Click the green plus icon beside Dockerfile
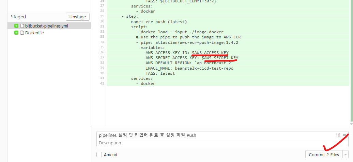This screenshot has width=353, height=162. point(16,33)
